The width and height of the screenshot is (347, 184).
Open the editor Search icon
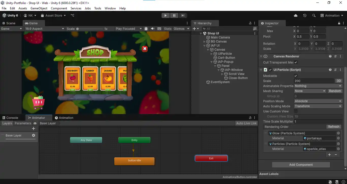[x=314, y=15]
